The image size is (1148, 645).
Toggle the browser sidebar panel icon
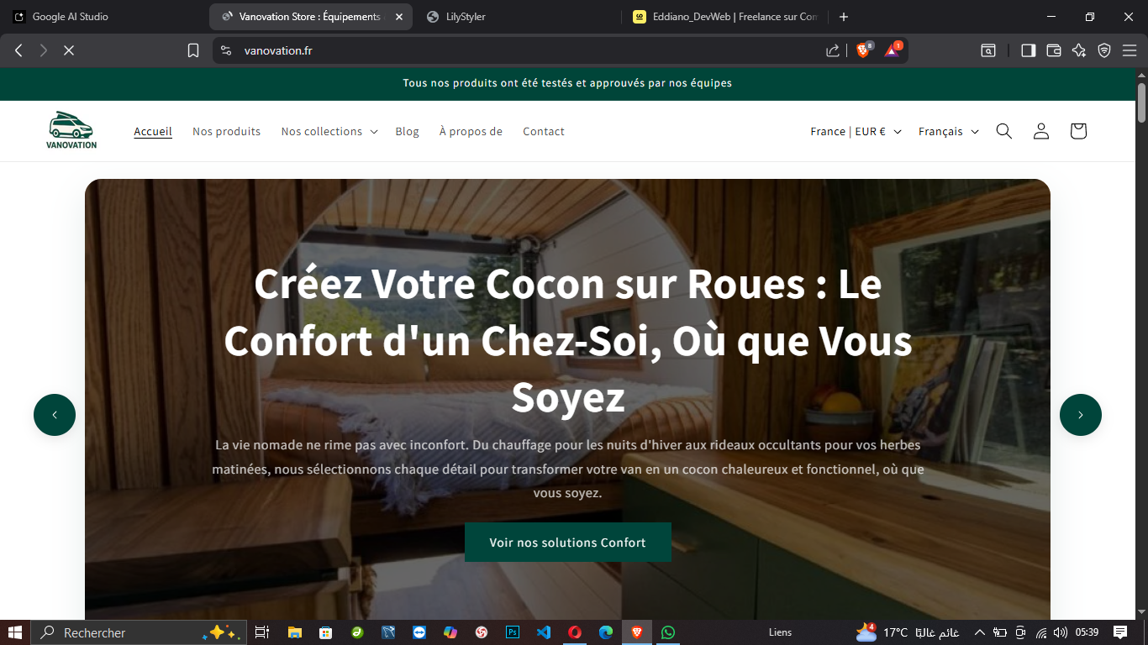[1028, 50]
